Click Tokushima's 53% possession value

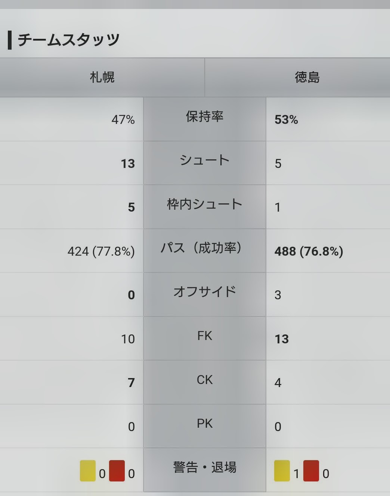coord(286,120)
